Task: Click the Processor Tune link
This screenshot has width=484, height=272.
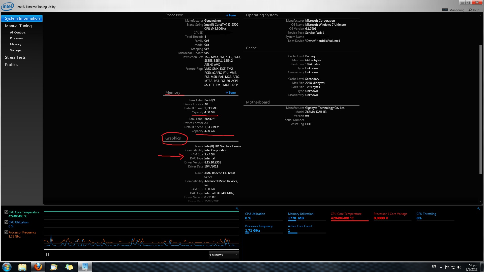Action: coord(231,15)
